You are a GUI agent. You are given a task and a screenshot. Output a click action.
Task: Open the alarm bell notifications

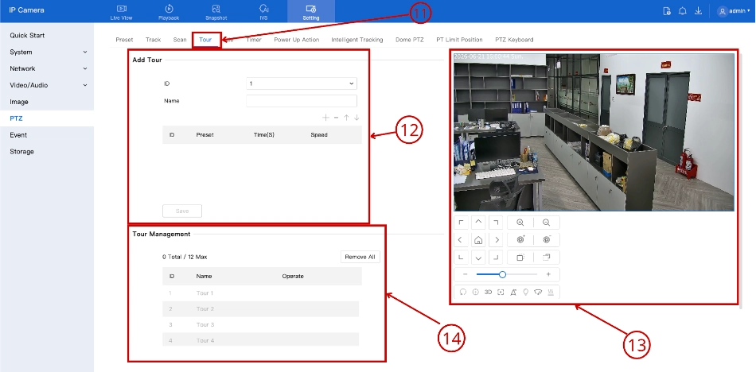pos(682,11)
